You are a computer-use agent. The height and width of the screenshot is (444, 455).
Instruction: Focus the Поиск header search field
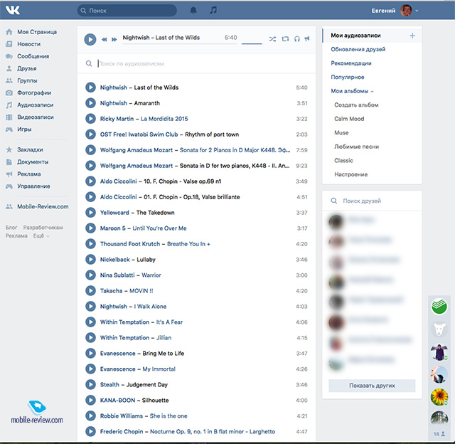(x=127, y=11)
